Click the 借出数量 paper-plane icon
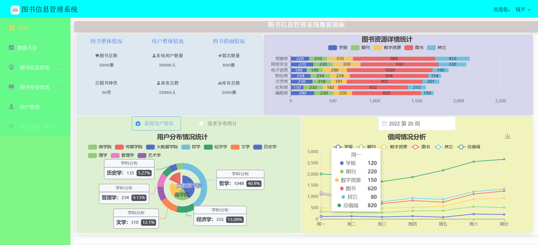 click(220, 56)
